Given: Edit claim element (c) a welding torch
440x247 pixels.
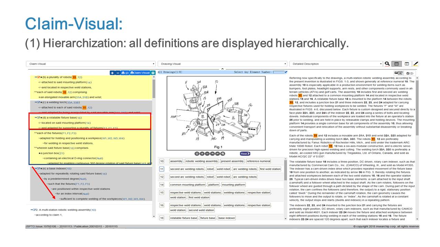Looking at the screenshot, I should [x=38, y=102].
